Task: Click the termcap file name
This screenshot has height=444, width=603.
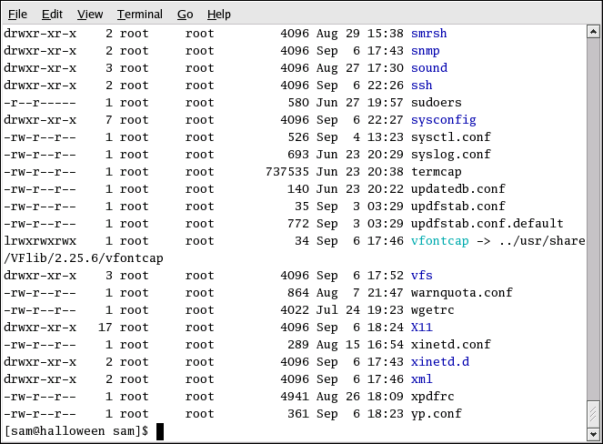Action: click(436, 172)
